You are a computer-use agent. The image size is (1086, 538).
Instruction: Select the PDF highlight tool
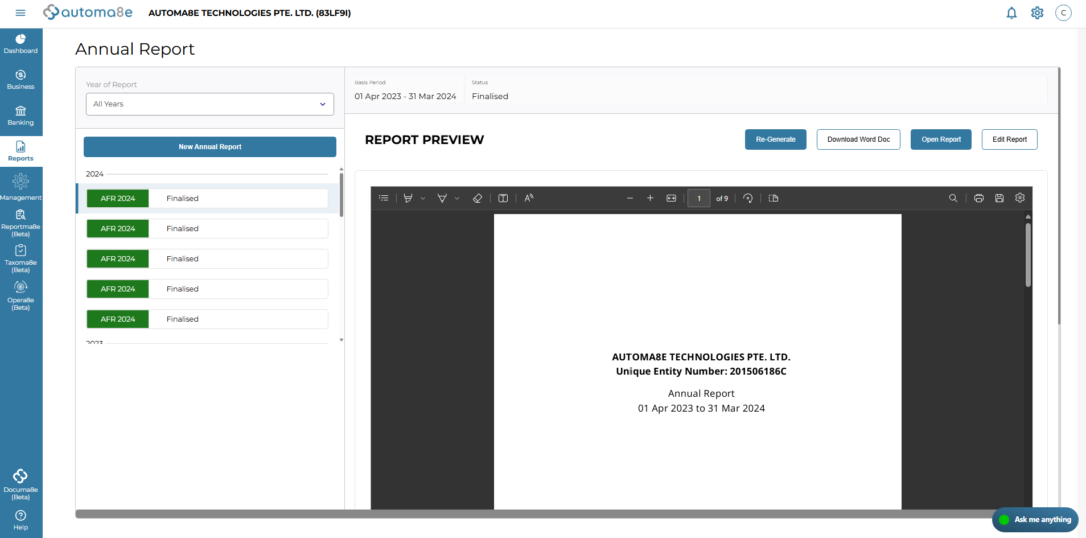click(408, 198)
